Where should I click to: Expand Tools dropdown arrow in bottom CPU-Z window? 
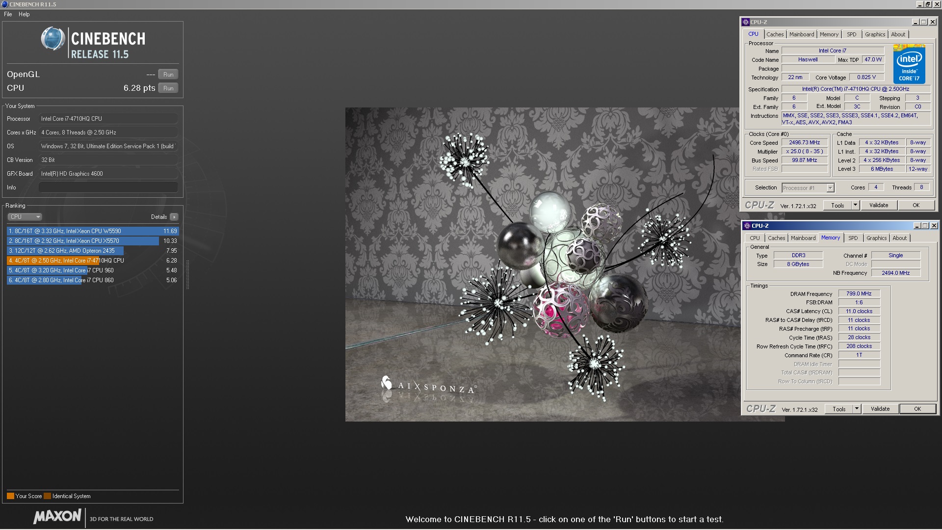pos(857,409)
